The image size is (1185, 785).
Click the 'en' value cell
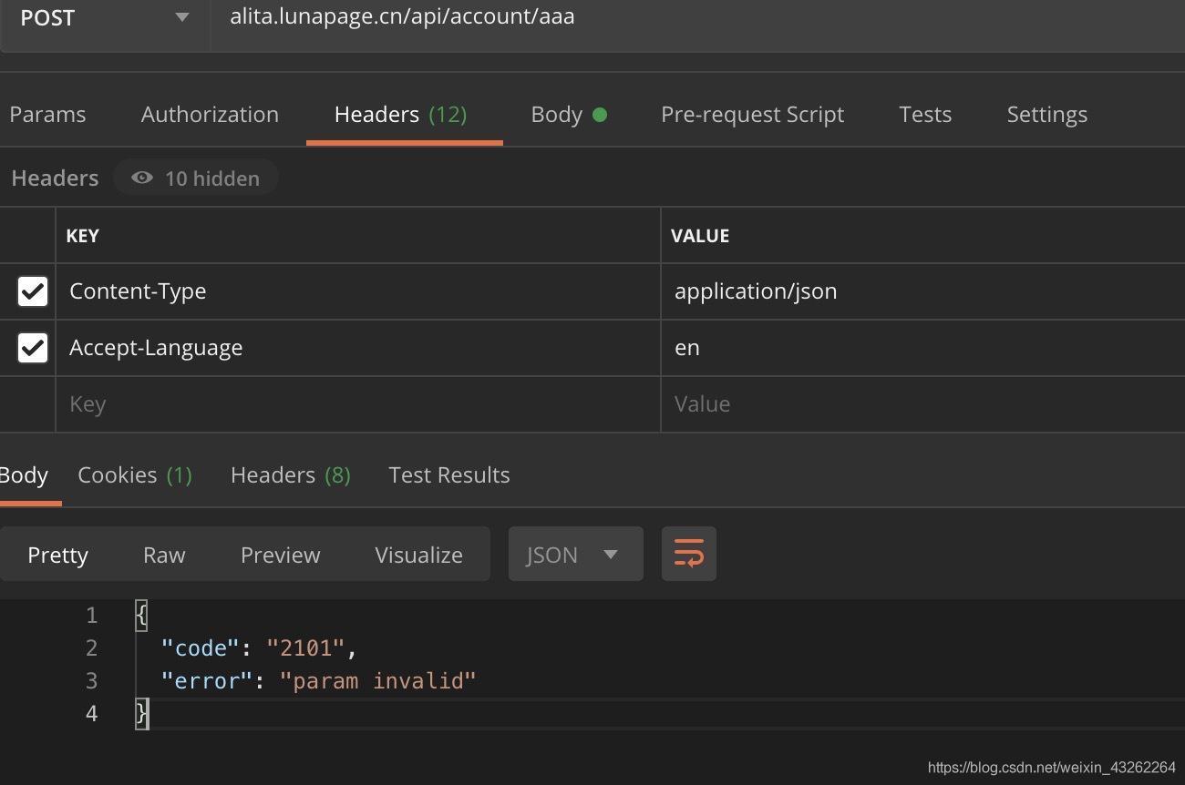(x=923, y=348)
